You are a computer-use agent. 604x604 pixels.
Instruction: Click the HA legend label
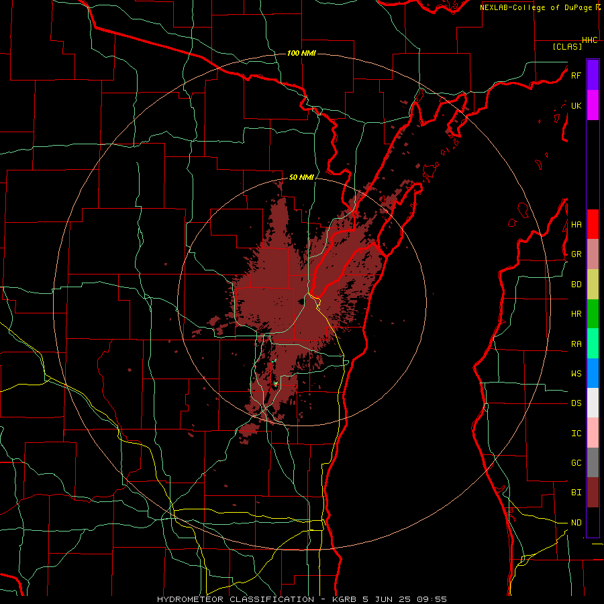pyautogui.click(x=576, y=224)
